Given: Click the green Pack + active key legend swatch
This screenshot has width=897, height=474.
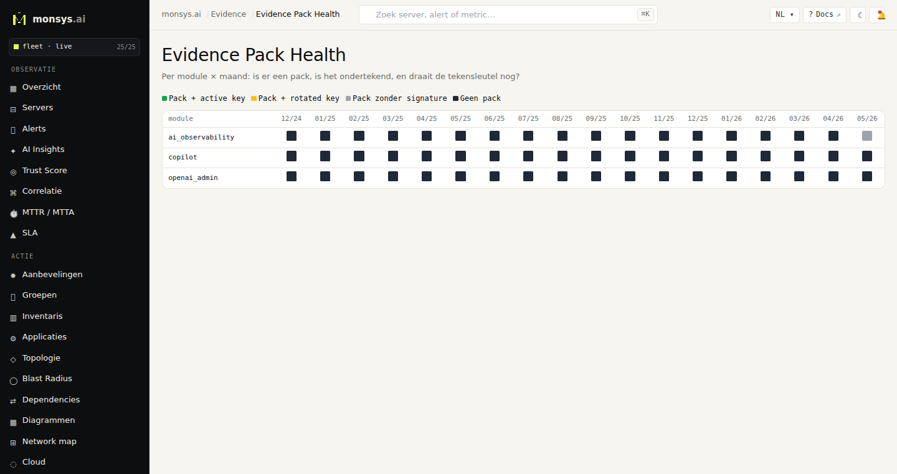Looking at the screenshot, I should [x=164, y=98].
